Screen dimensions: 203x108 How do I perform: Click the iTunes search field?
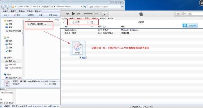click(193, 13)
